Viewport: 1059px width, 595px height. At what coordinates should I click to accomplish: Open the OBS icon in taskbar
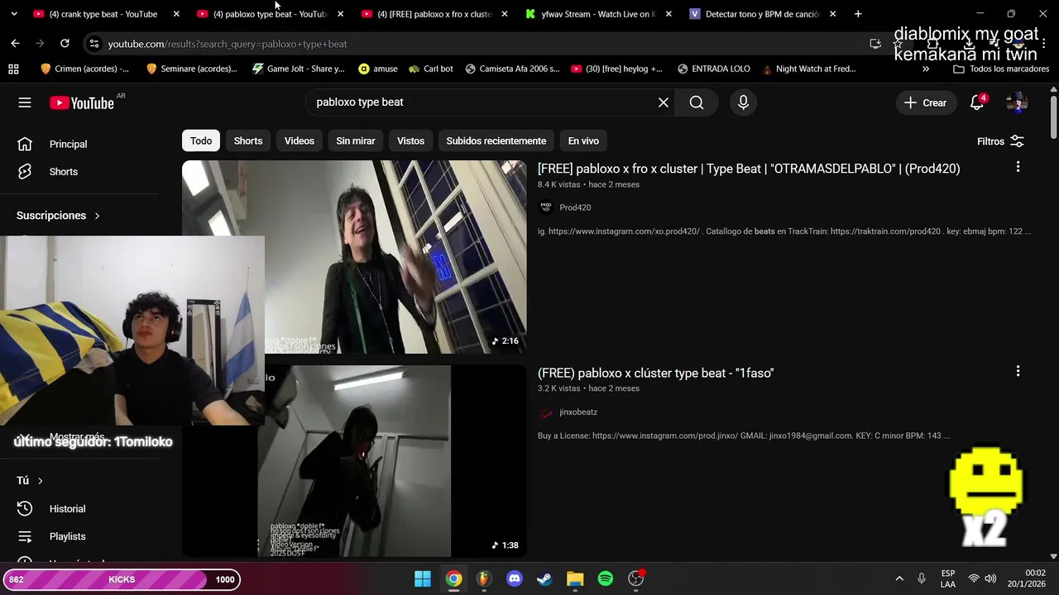click(x=636, y=578)
